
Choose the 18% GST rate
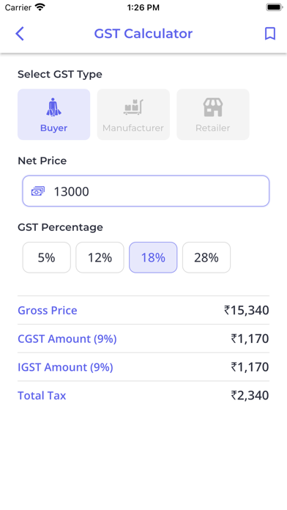[x=153, y=258]
